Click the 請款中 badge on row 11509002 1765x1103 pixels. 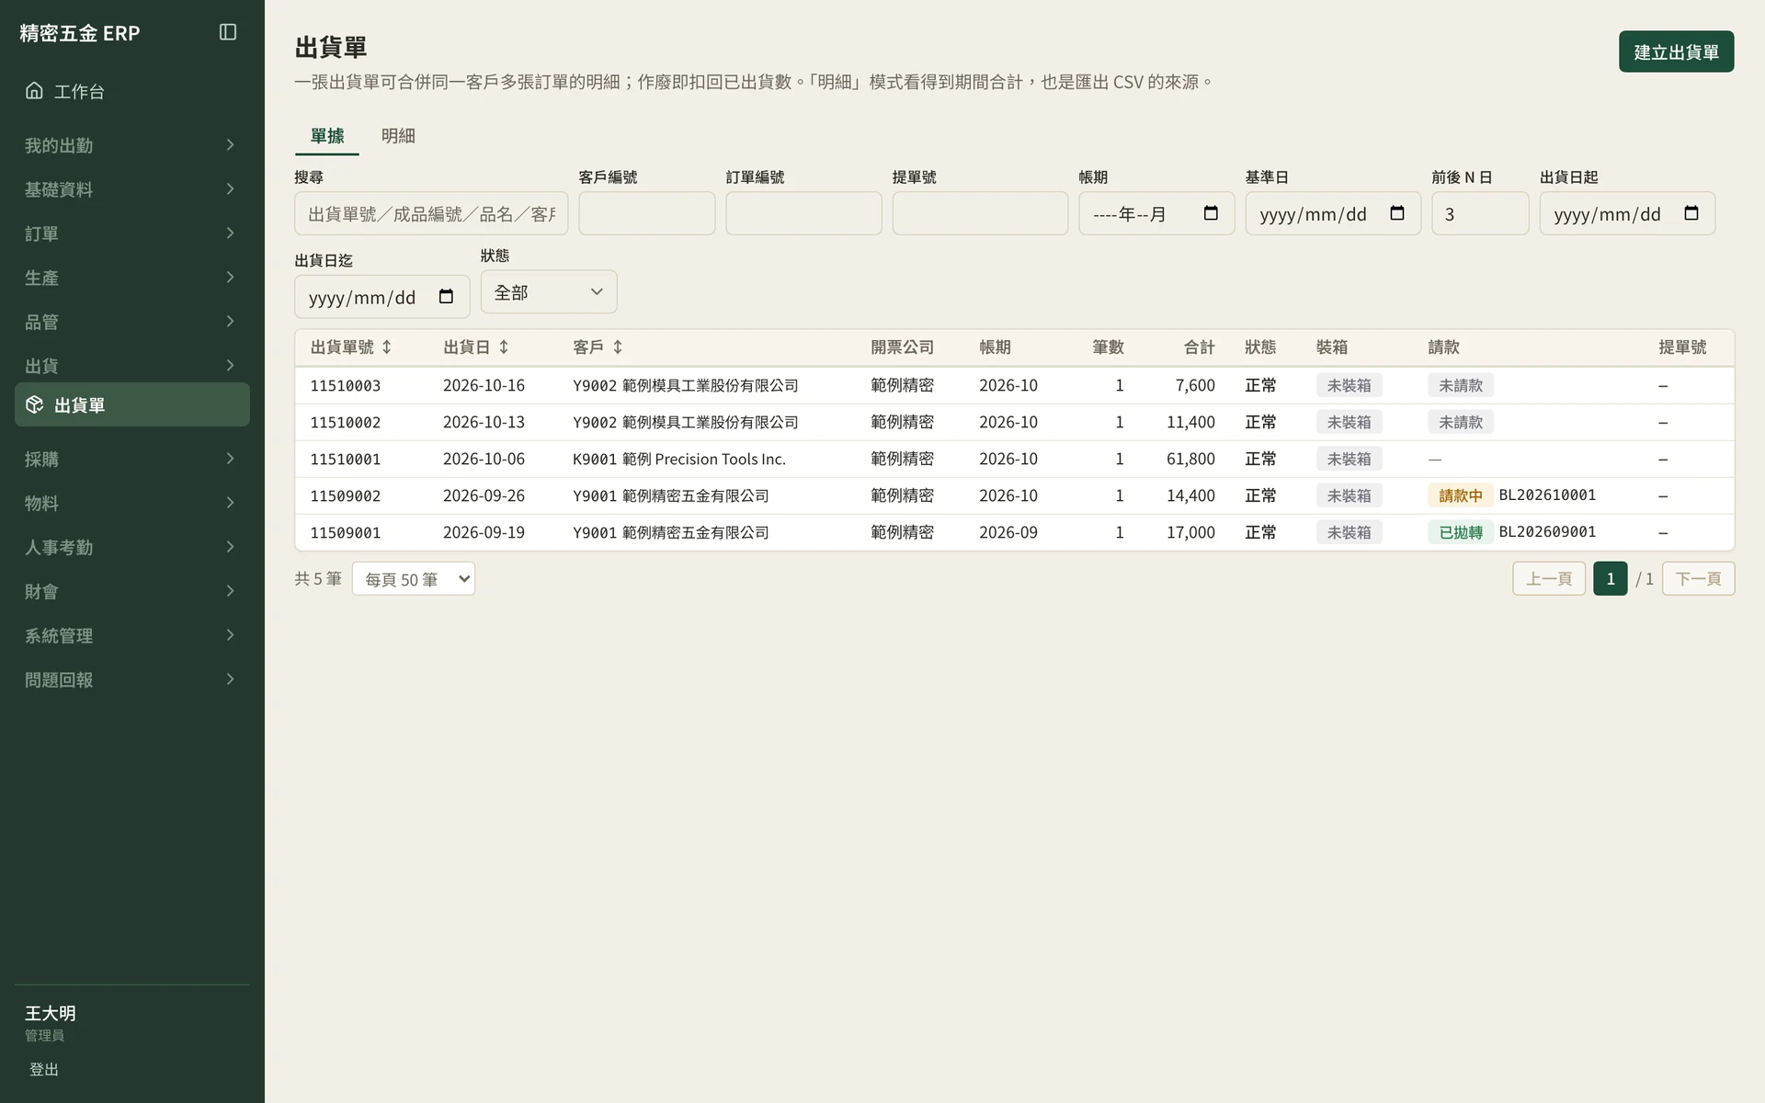(x=1461, y=495)
